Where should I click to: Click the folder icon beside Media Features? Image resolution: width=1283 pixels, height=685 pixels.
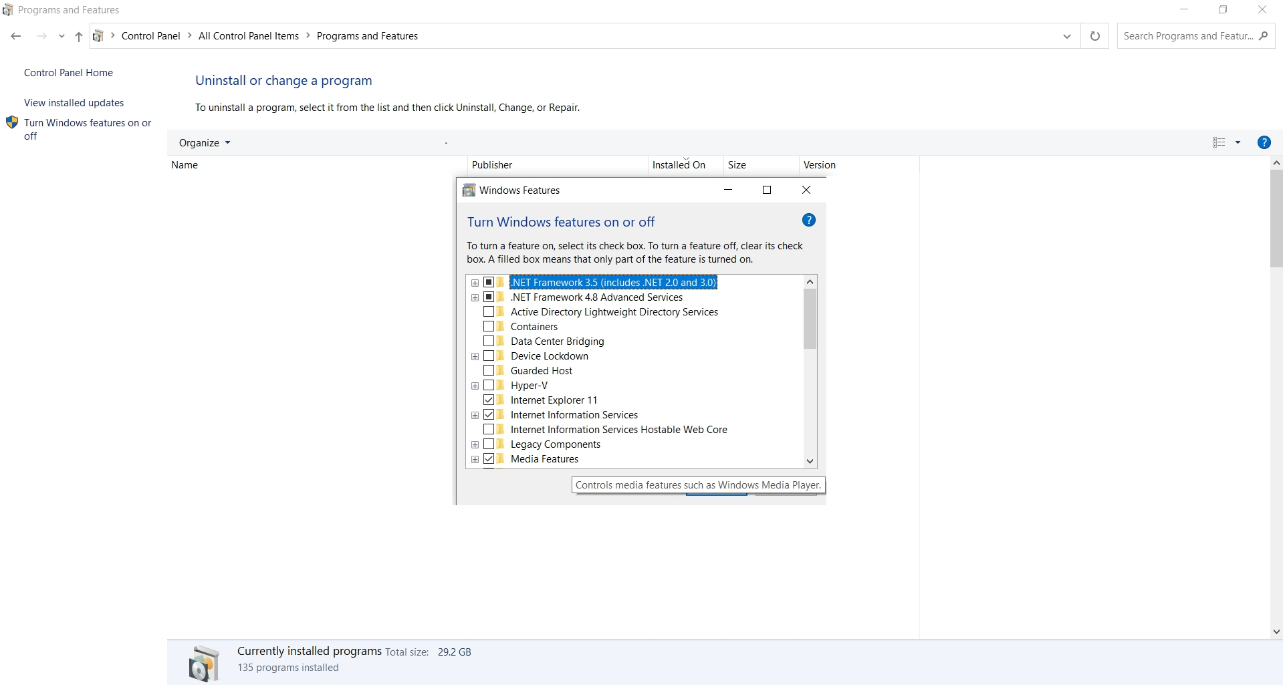coord(501,458)
